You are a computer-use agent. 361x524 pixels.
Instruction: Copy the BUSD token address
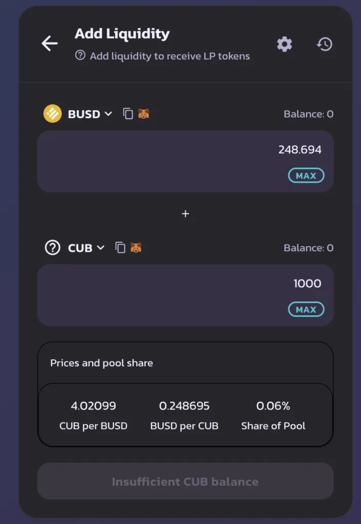click(128, 114)
